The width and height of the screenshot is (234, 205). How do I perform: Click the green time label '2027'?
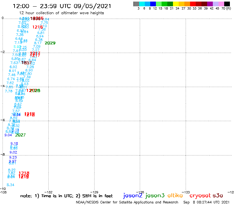click(x=20, y=135)
